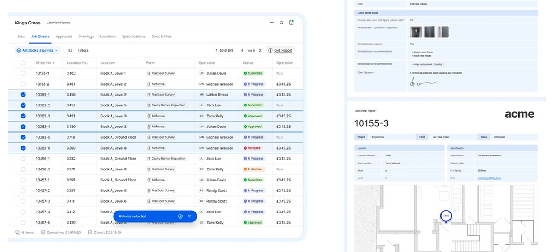554x252 pixels.
Task: Click the 1 – 50 of 278 counter
Action: (224, 50)
